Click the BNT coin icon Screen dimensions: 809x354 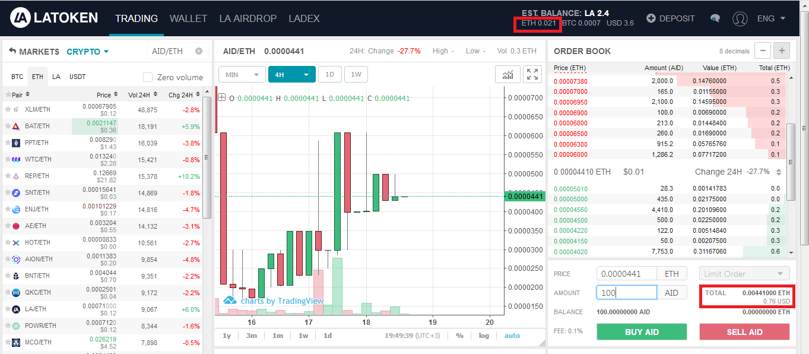(17, 276)
